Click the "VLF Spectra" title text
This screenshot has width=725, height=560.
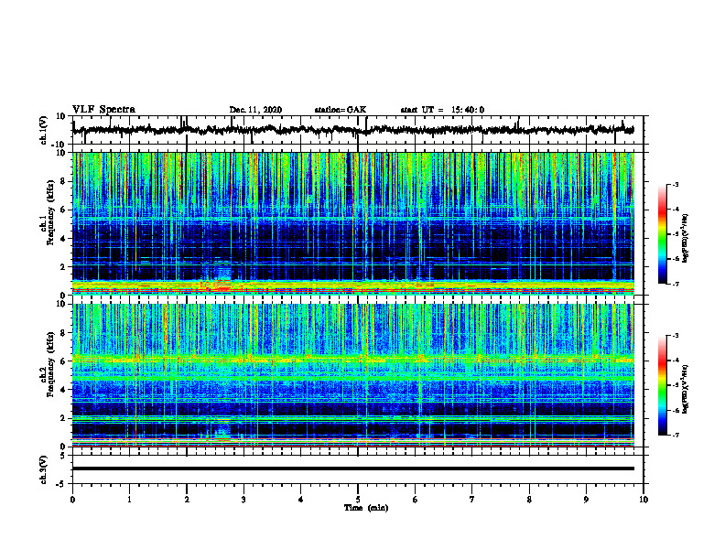click(x=103, y=110)
